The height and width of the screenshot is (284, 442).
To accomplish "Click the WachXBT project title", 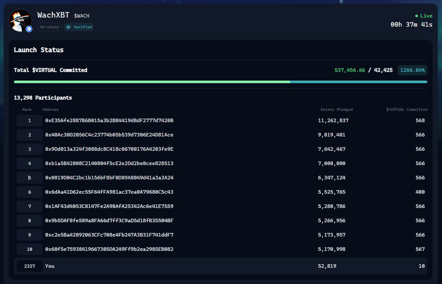I will click(x=53, y=15).
